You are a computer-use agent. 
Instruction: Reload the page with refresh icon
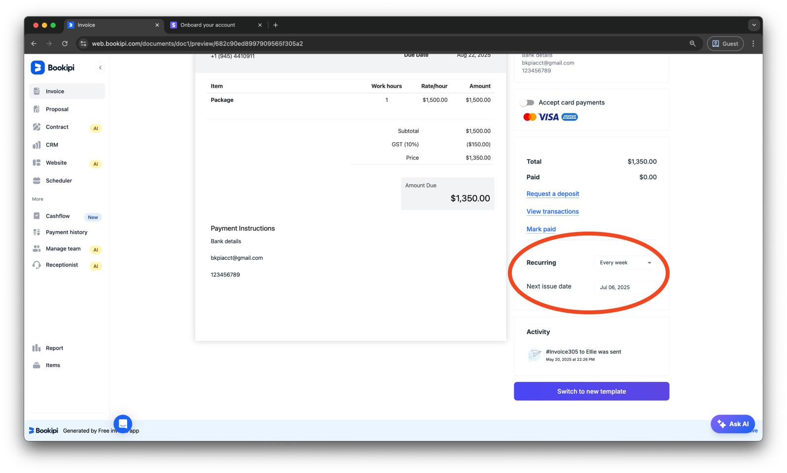65,43
